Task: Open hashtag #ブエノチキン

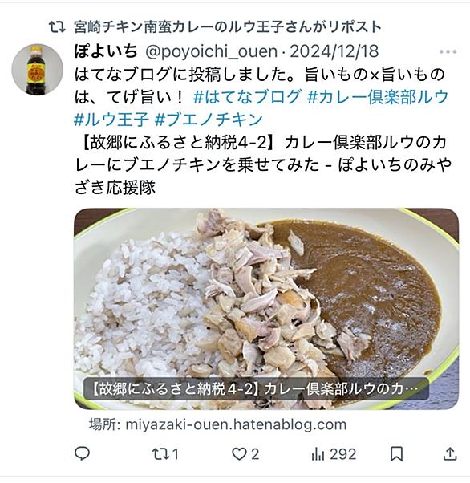Action: (x=209, y=120)
